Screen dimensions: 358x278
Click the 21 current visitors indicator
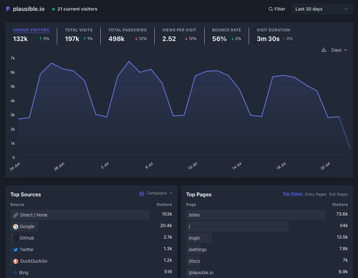coord(77,9)
